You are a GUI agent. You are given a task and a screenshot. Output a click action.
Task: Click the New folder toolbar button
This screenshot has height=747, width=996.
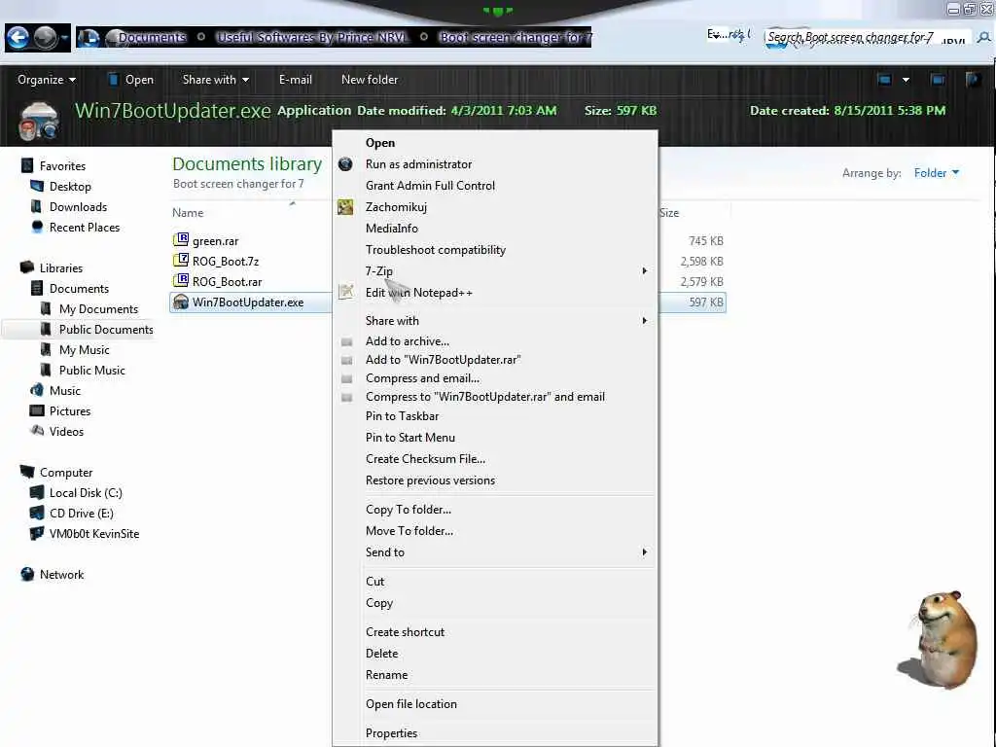pyautogui.click(x=370, y=80)
